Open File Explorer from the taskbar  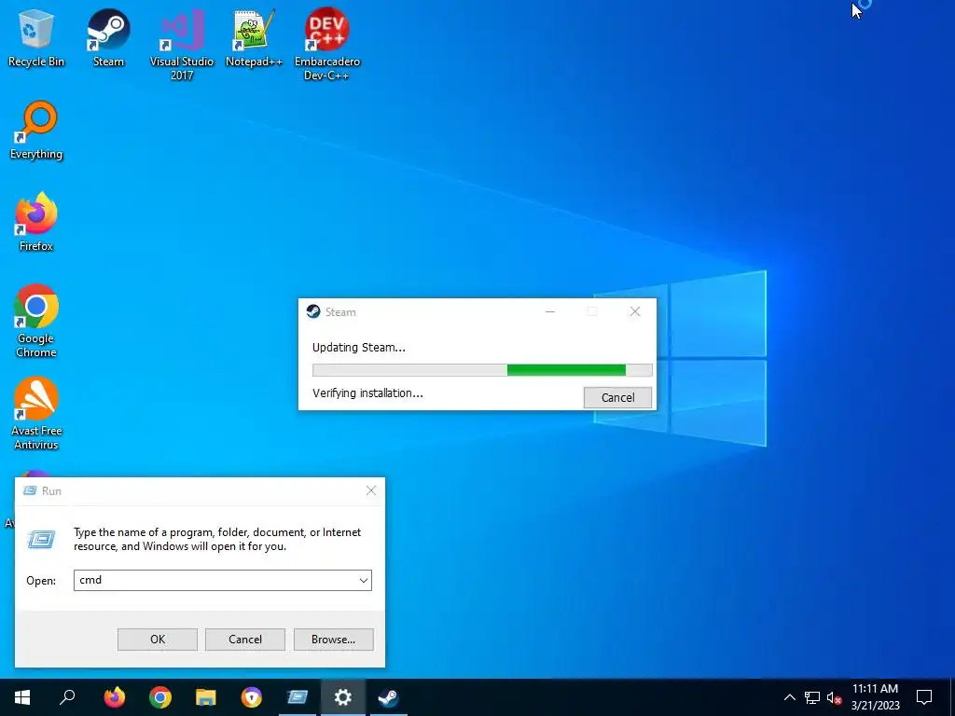pos(206,697)
